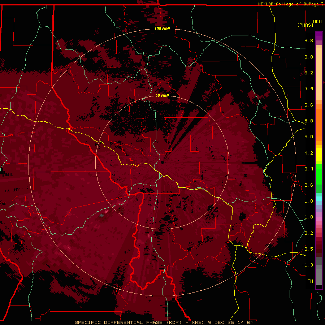Select the 1.0 scale label

(x=309, y=217)
